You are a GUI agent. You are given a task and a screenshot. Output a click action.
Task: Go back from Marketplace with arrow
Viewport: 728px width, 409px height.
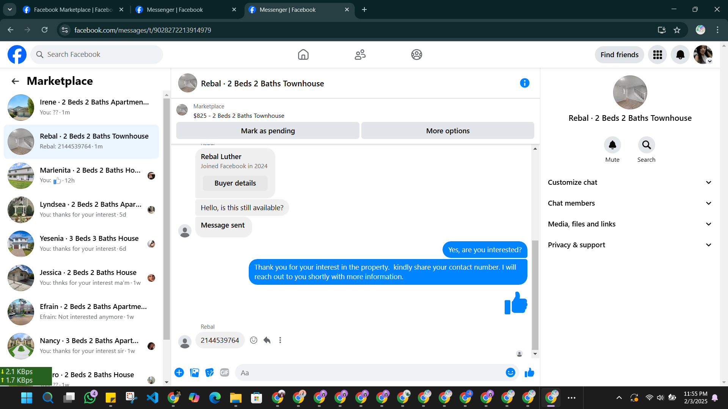(15, 81)
